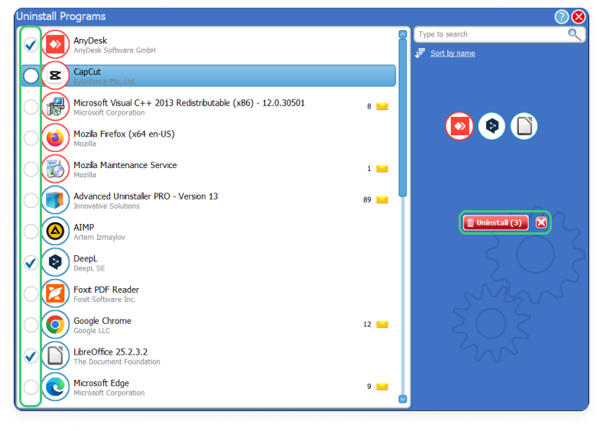Image resolution: width=603 pixels, height=431 pixels.
Task: Check the Advanced Uninstaller PRO checkbox
Action: coord(31,200)
